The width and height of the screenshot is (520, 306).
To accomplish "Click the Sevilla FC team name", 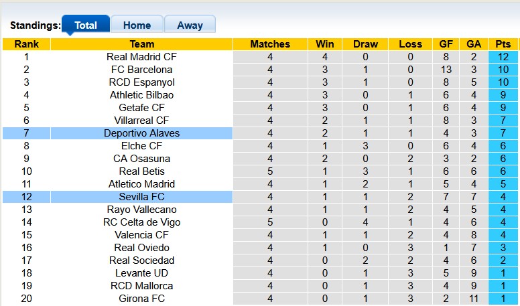I will (x=141, y=197).
